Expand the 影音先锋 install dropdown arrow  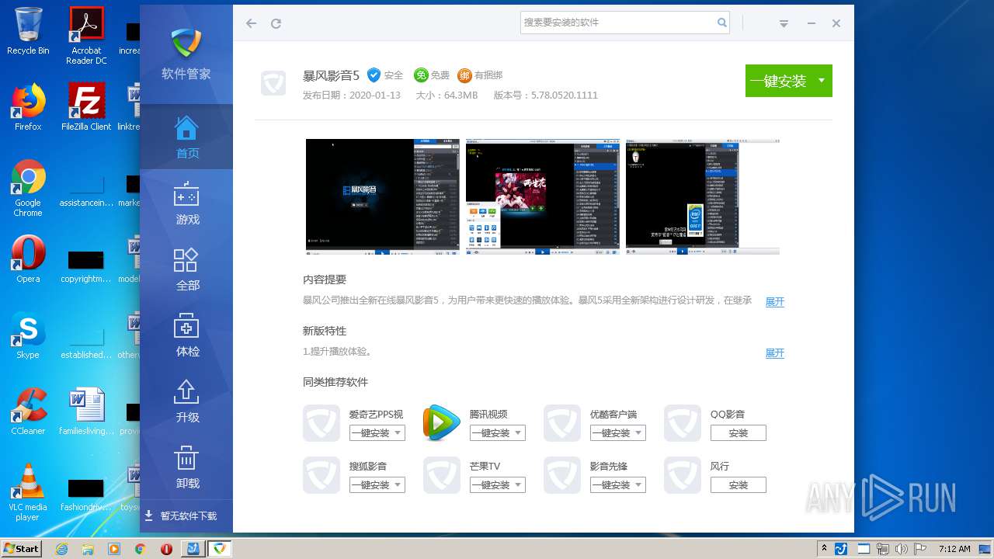coord(638,485)
